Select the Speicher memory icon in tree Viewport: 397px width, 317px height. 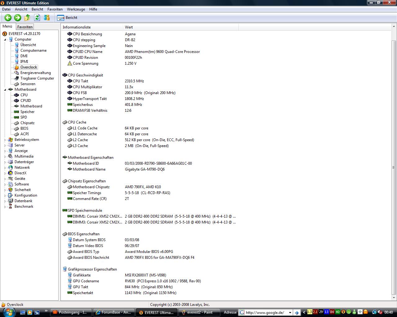(x=16, y=112)
